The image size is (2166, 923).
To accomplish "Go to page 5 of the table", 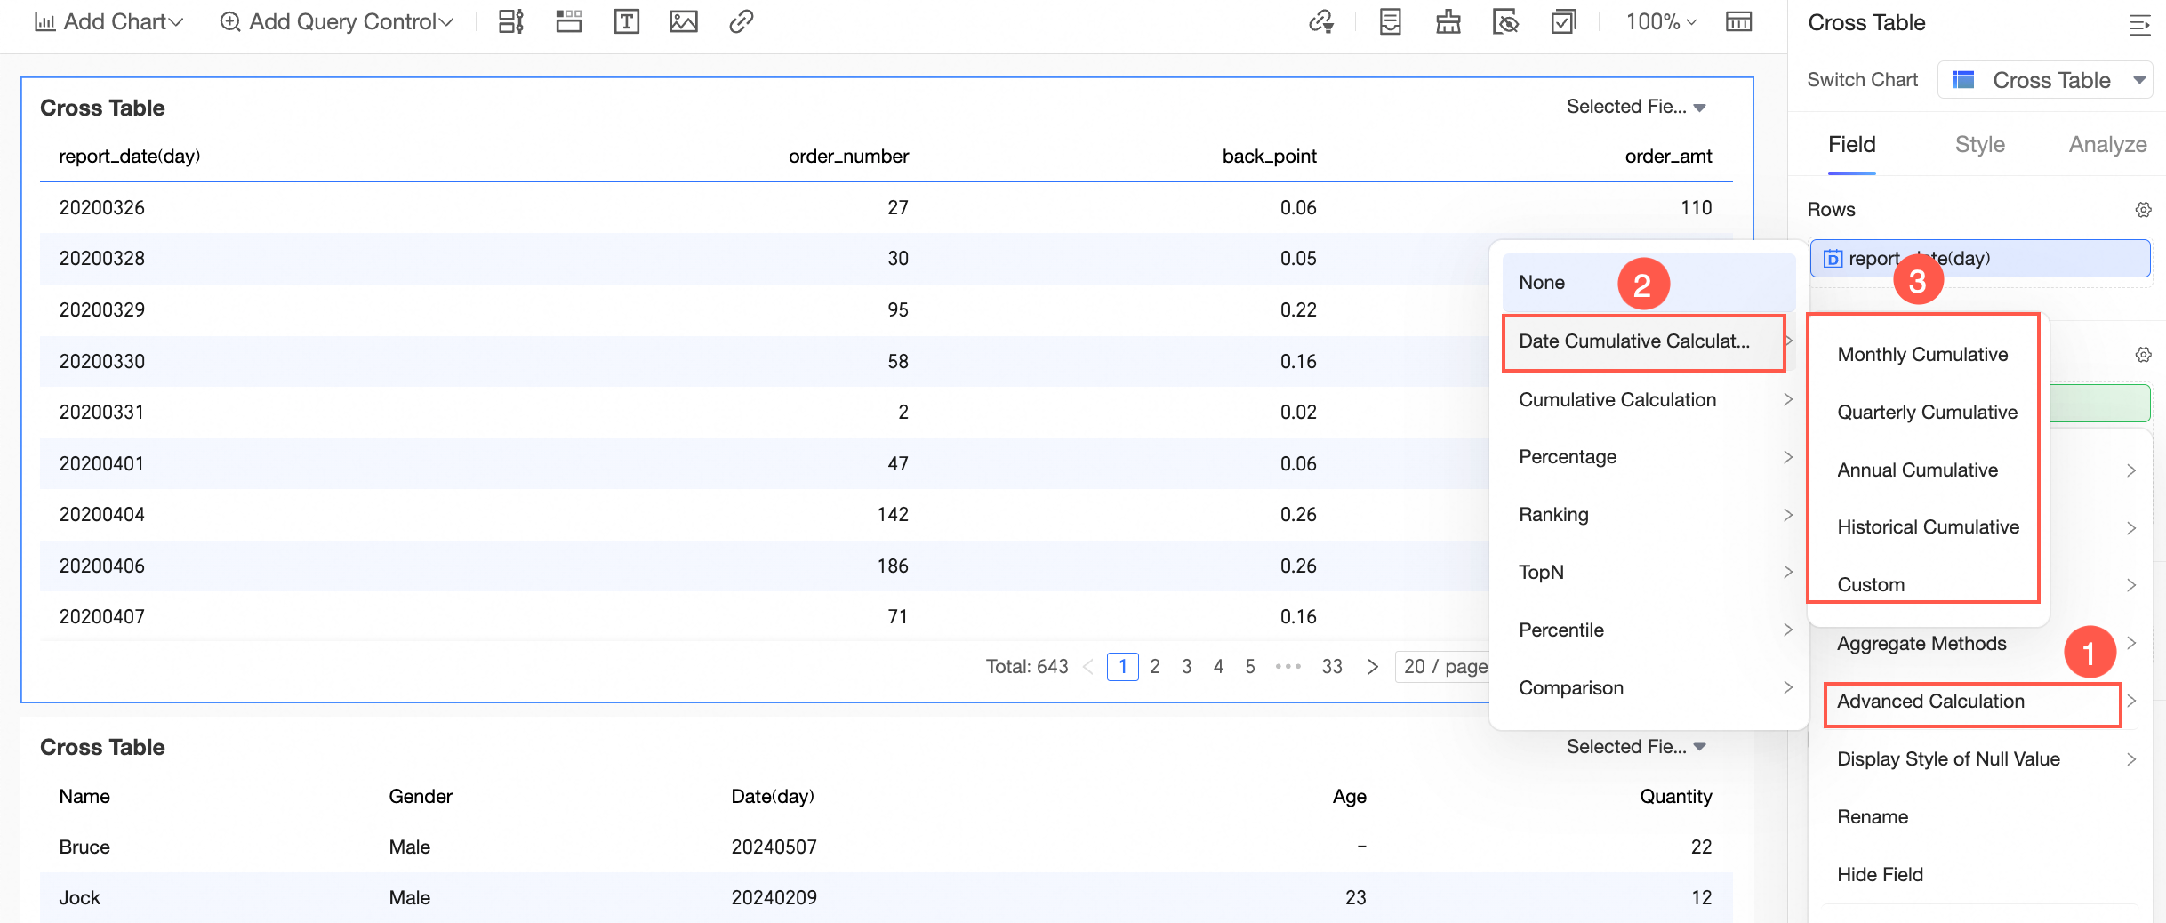I will 1250,667.
